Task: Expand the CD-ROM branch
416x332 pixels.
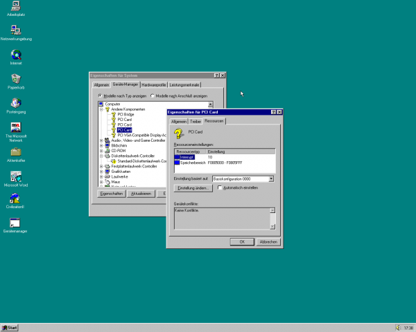Action: pos(101,151)
